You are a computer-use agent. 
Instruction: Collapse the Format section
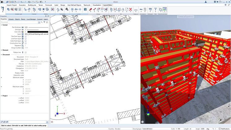[2, 25]
